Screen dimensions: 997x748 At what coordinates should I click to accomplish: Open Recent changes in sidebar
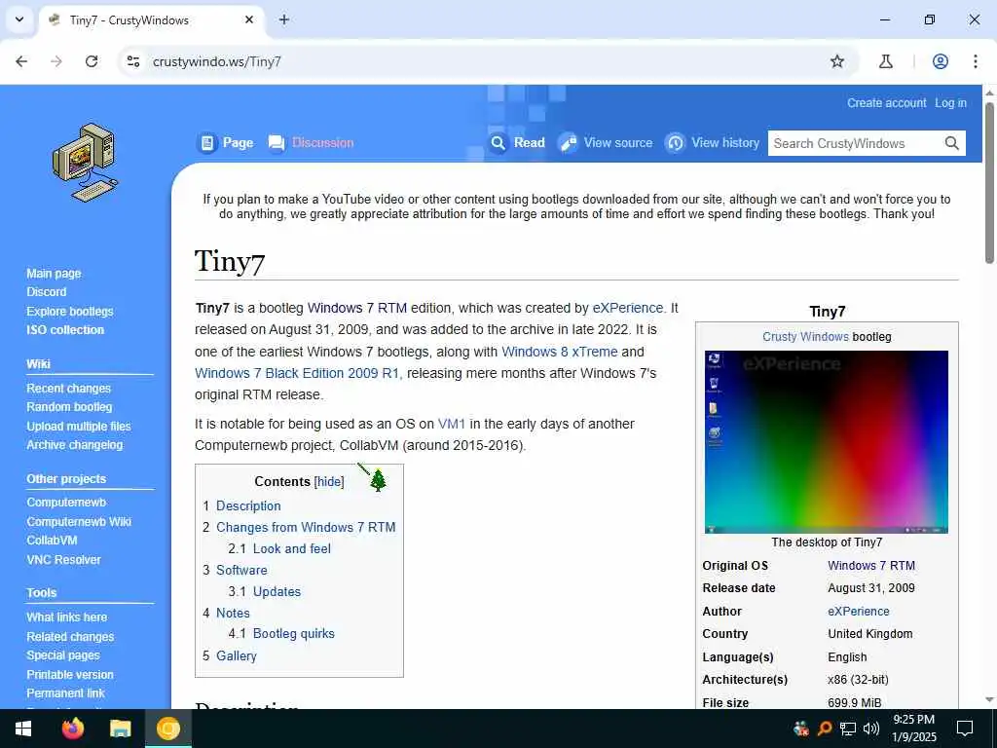pyautogui.click(x=69, y=388)
